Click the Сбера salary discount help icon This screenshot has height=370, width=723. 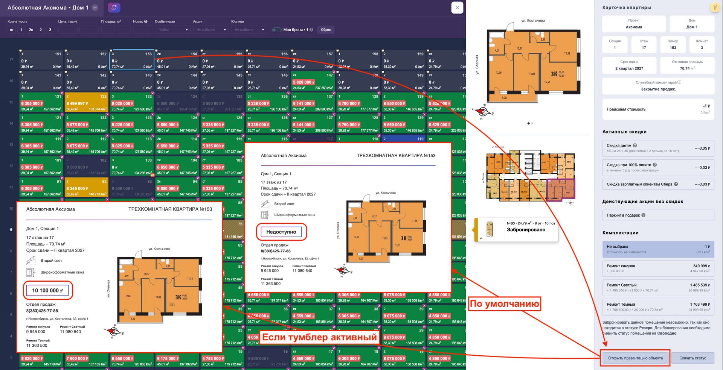(676, 184)
